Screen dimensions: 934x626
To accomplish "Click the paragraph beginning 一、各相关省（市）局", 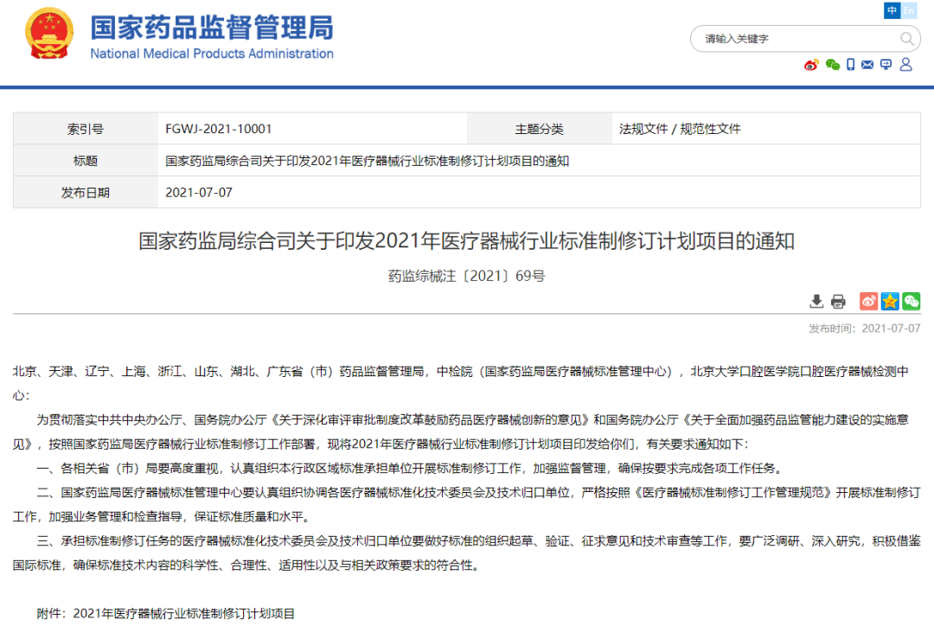I will pos(410,469).
